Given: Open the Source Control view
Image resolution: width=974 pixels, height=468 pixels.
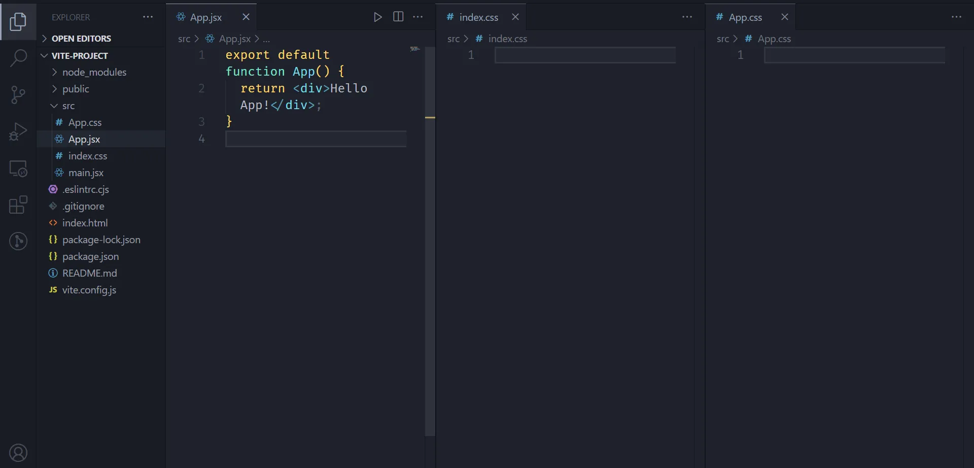Looking at the screenshot, I should (x=18, y=95).
